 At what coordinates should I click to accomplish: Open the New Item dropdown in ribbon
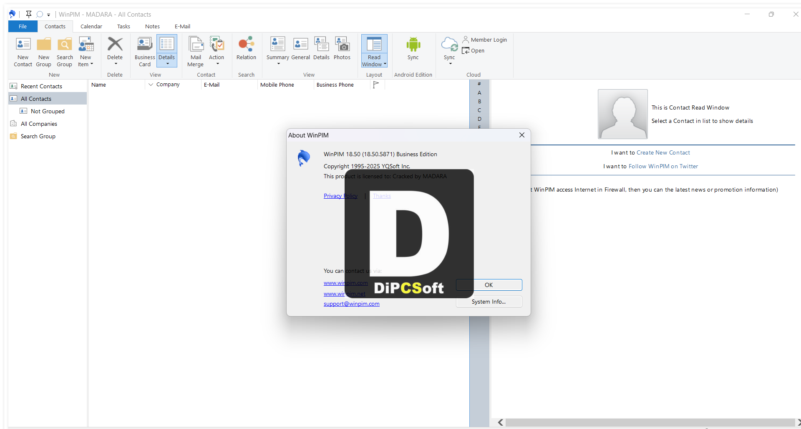tap(86, 52)
